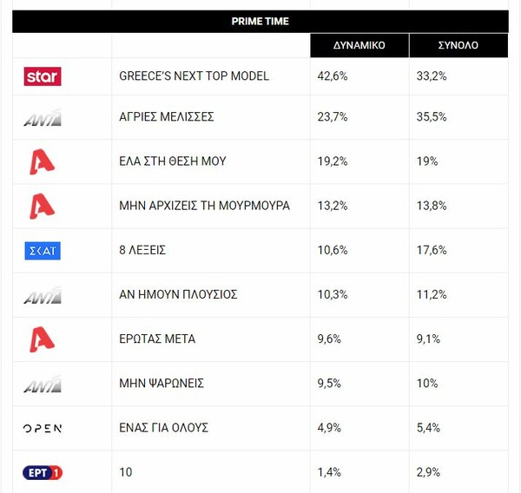Click the Alpha logo beside ΕΡΩΤΑΣ ΜΕΤΑ
This screenshot has height=493, width=521.
coord(42,339)
